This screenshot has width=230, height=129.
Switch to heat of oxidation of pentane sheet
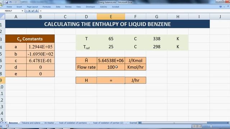(x=73, y=123)
